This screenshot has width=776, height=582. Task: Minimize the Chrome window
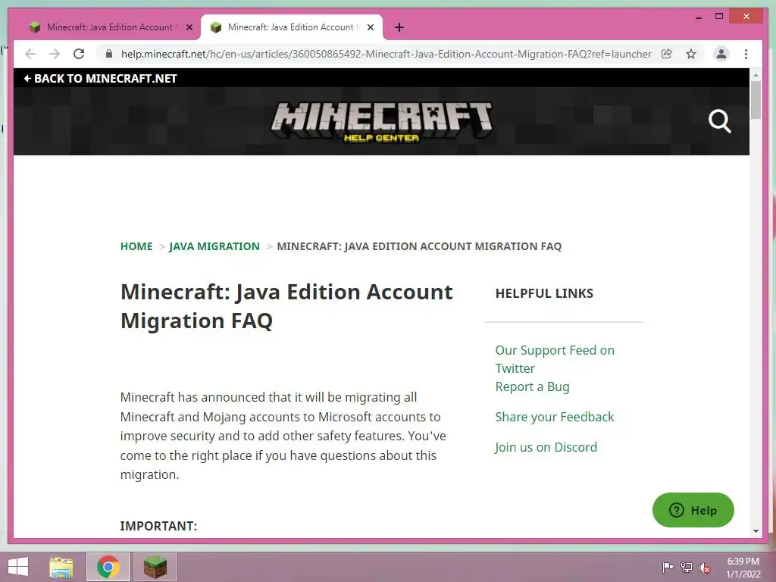pyautogui.click(x=698, y=17)
